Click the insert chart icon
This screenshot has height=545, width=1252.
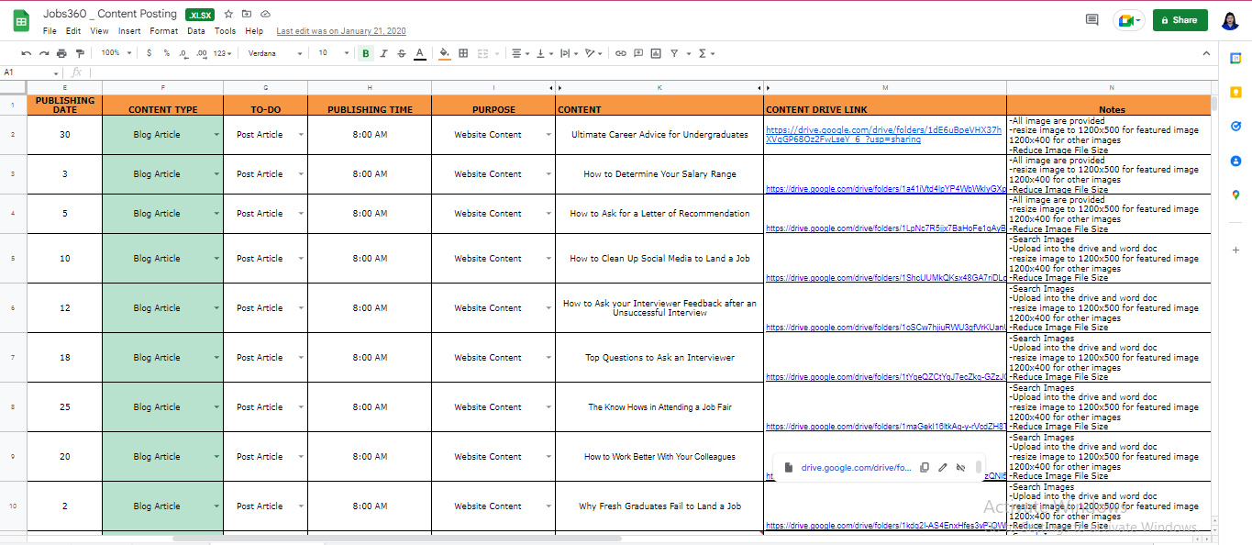656,53
